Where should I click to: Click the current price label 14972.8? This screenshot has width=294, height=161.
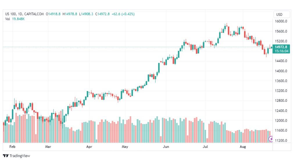point(281,47)
